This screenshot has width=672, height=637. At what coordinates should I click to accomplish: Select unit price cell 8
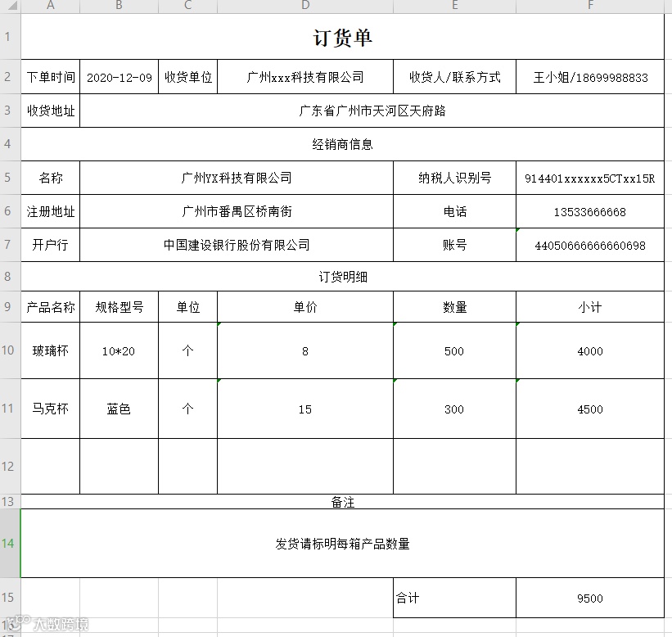pos(305,350)
